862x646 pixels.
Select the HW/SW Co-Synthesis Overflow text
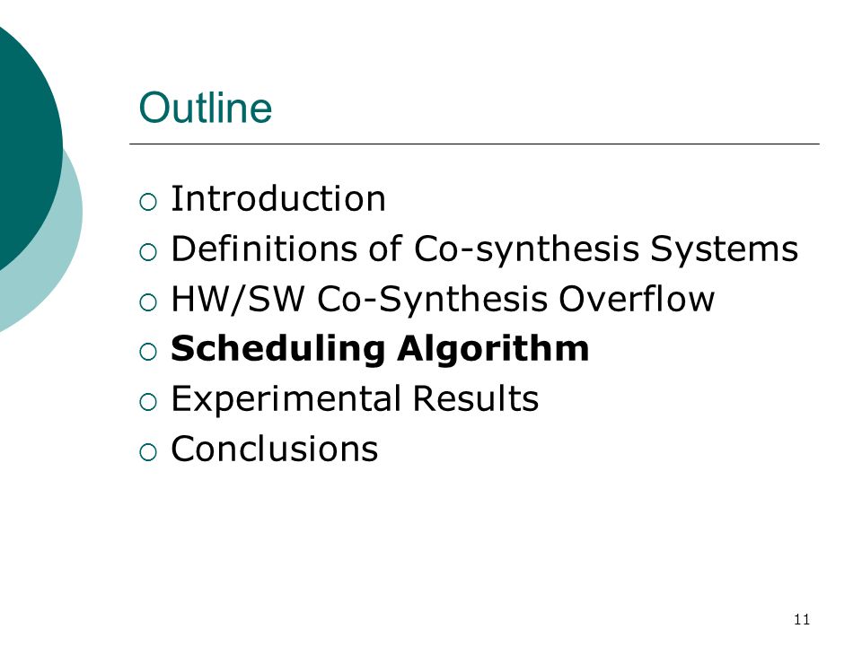(x=443, y=300)
